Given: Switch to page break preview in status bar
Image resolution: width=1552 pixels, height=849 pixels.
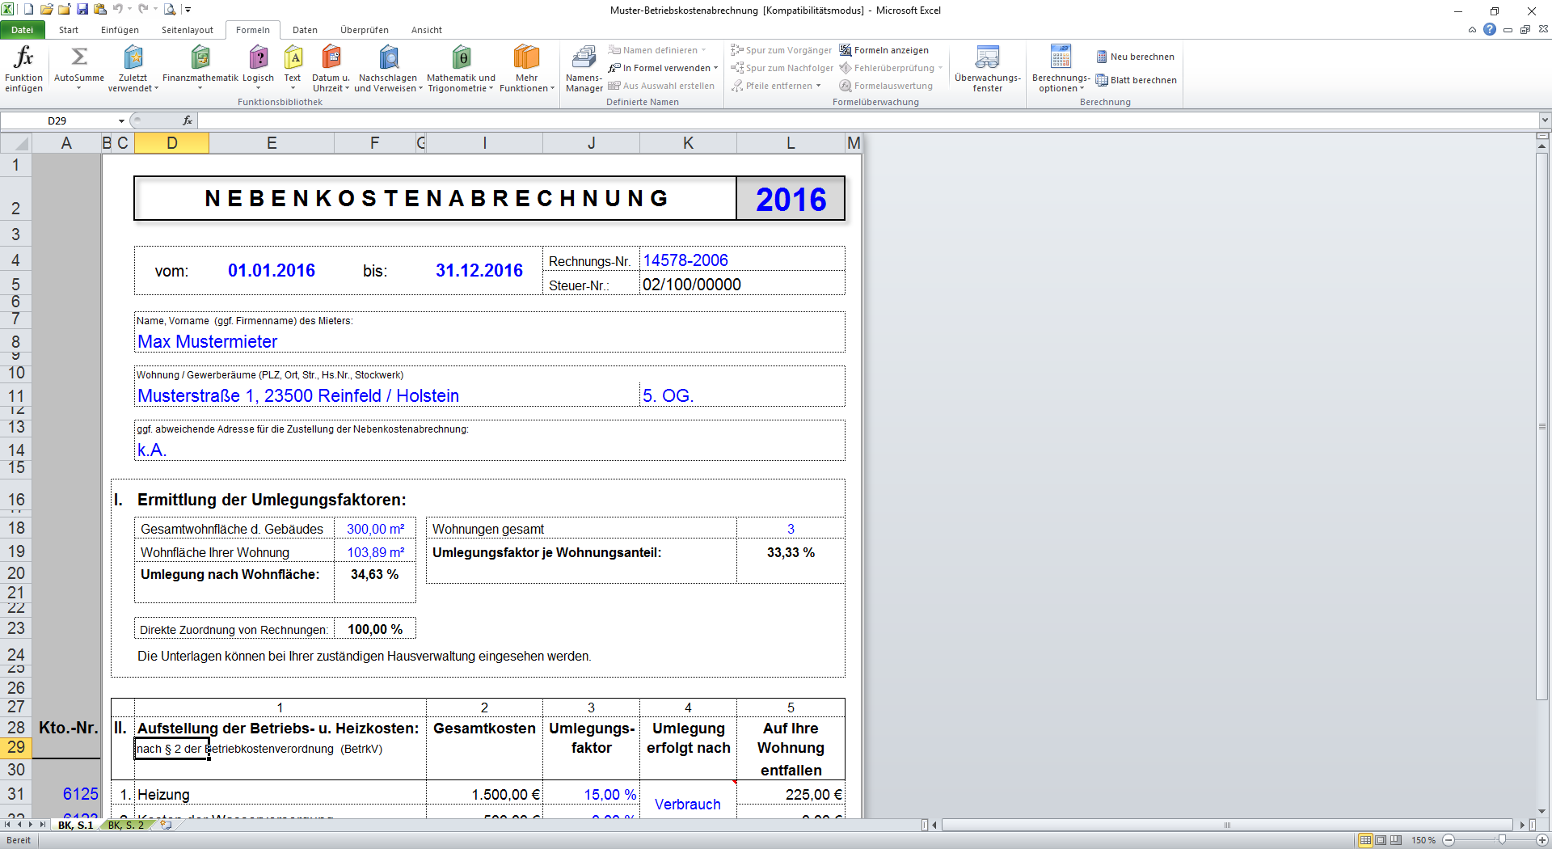Looking at the screenshot, I should point(1396,840).
